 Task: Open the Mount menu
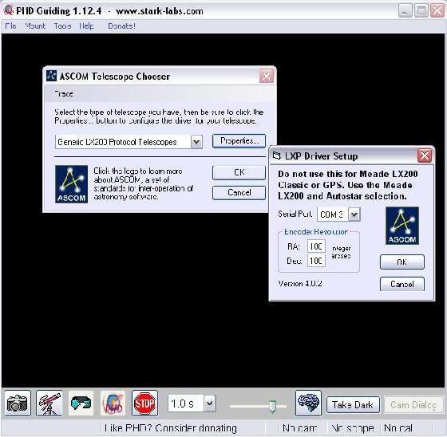(35, 26)
